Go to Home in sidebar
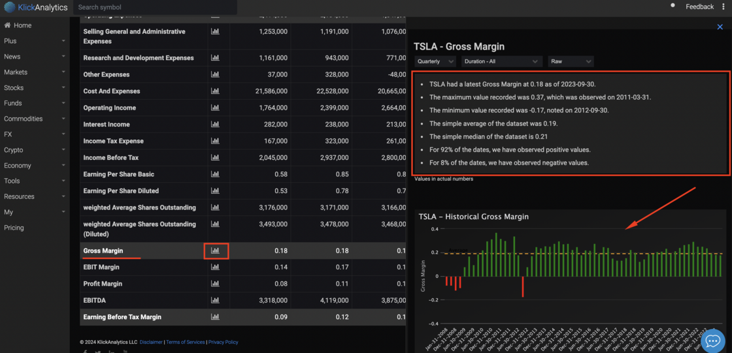 pos(18,25)
